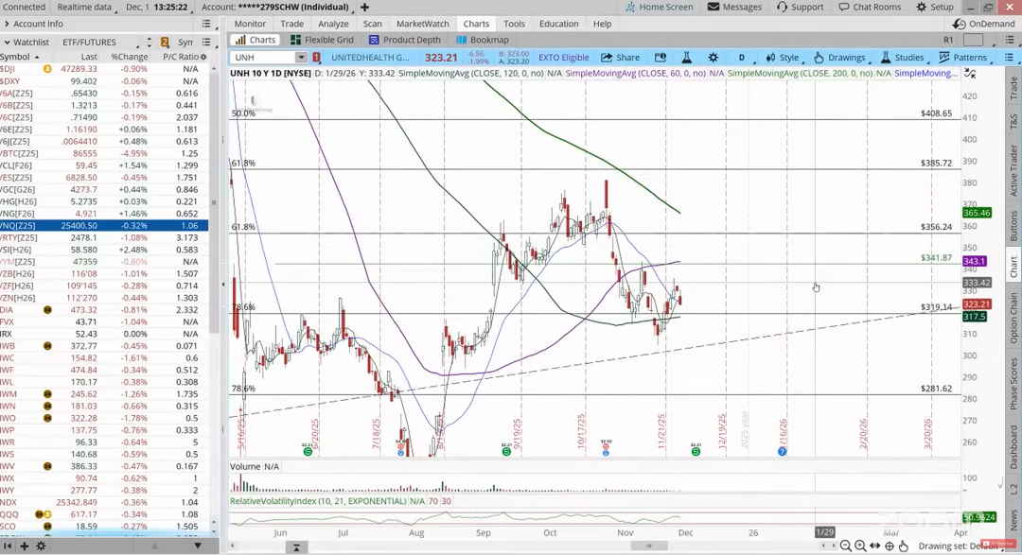
Task: Select the QQQ watchlist row
Action: [104, 514]
